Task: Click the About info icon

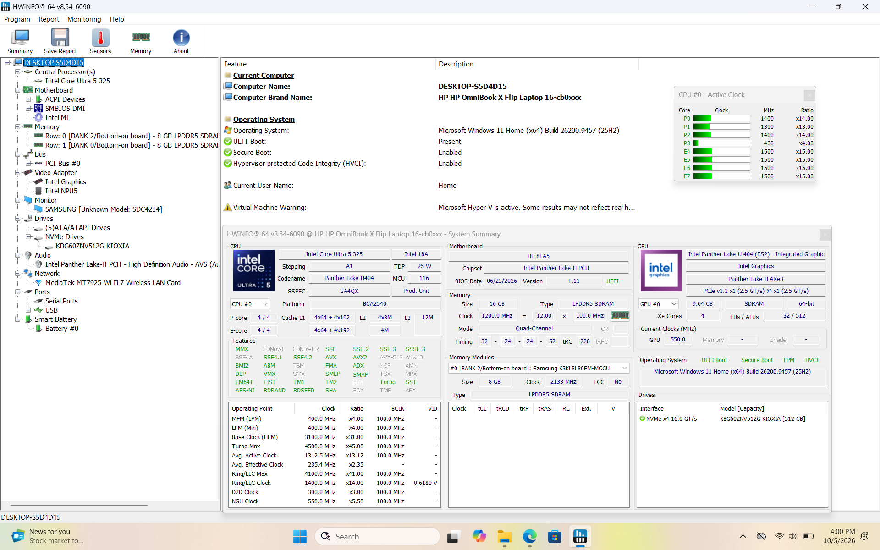Action: [181, 41]
